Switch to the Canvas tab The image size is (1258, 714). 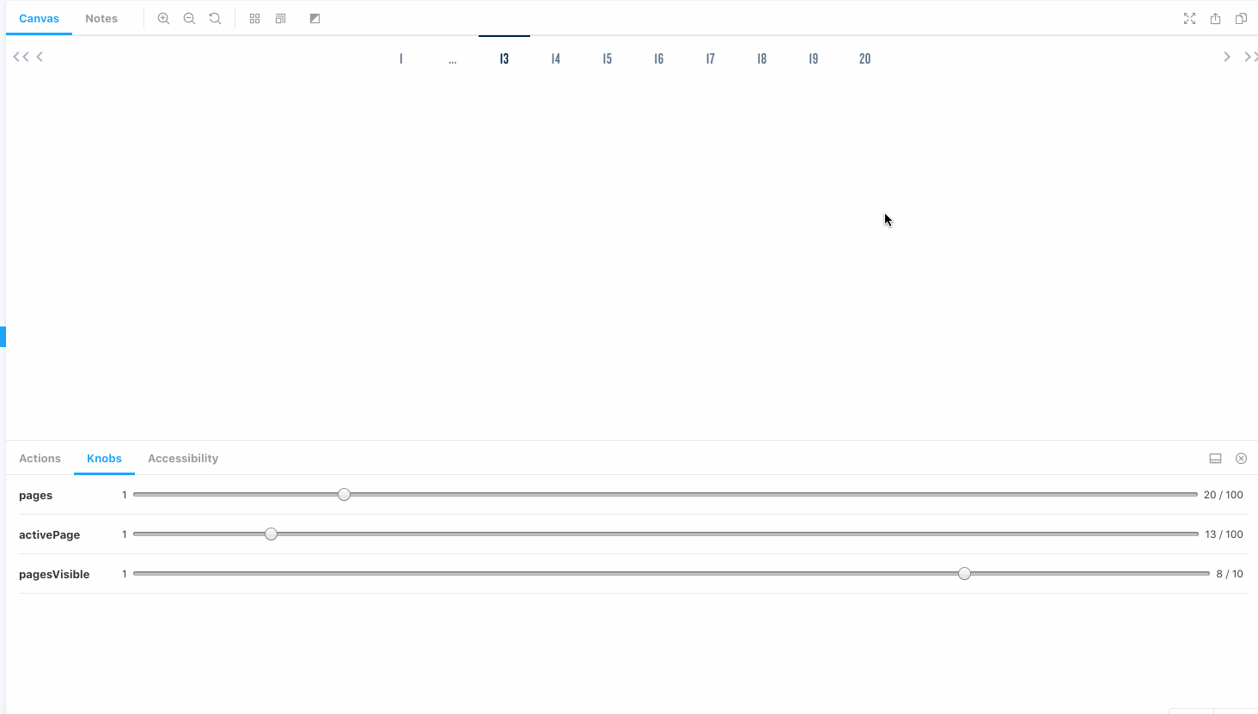coord(40,18)
